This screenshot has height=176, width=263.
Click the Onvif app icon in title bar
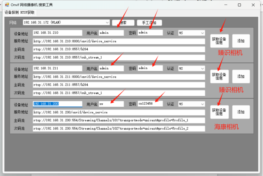[x=7, y=5]
